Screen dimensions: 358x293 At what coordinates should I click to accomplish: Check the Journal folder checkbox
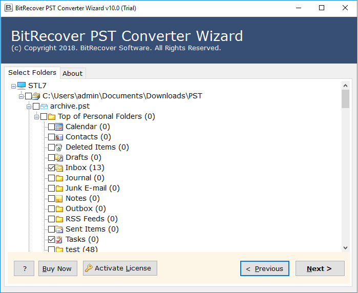(x=51, y=178)
